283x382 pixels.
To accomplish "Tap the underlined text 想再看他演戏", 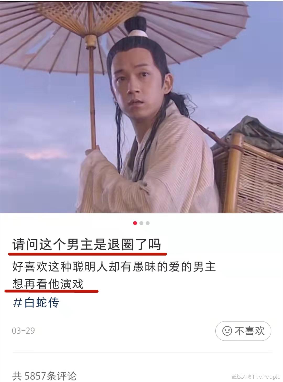I will tap(48, 284).
